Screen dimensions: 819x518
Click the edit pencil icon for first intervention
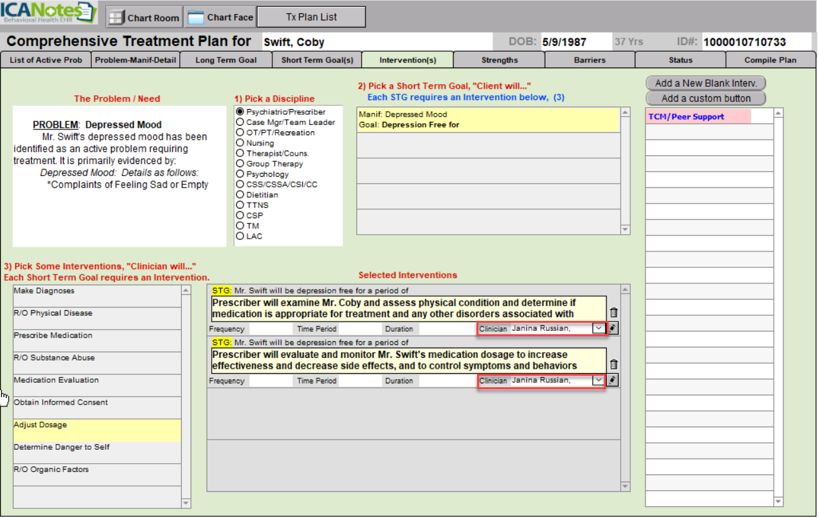click(613, 328)
